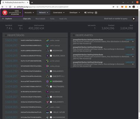140x119 pixels.
Task: Open a new browser tab
Action: [32, 2]
